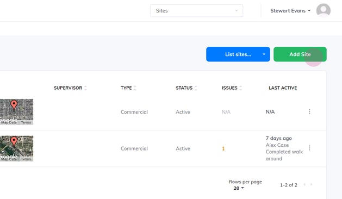This screenshot has height=199, width=342.
Task: Click the Last Active column header
Action: pyautogui.click(x=283, y=88)
